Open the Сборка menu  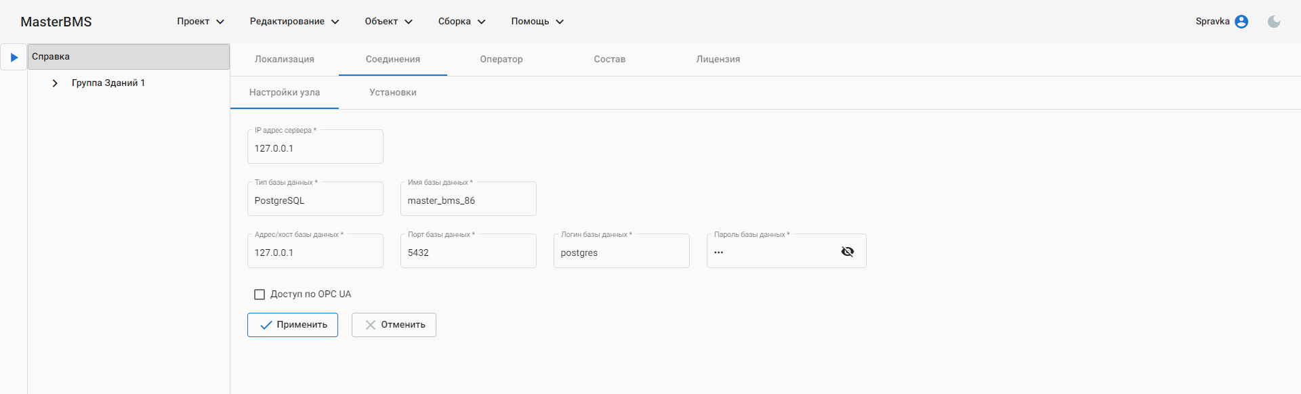pyautogui.click(x=461, y=22)
